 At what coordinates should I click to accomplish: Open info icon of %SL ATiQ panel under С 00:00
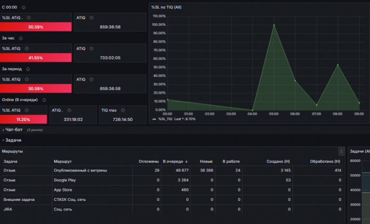[x=29, y=18]
